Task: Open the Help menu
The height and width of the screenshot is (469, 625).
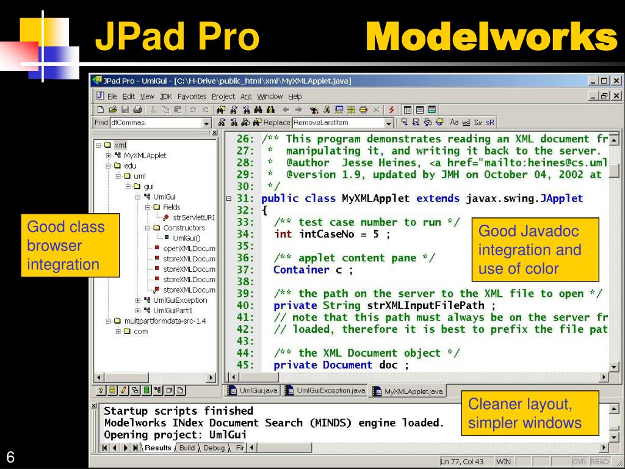Action: pos(295,96)
